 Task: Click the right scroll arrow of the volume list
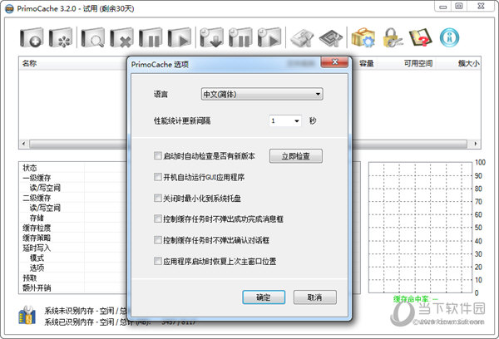[x=476, y=144]
